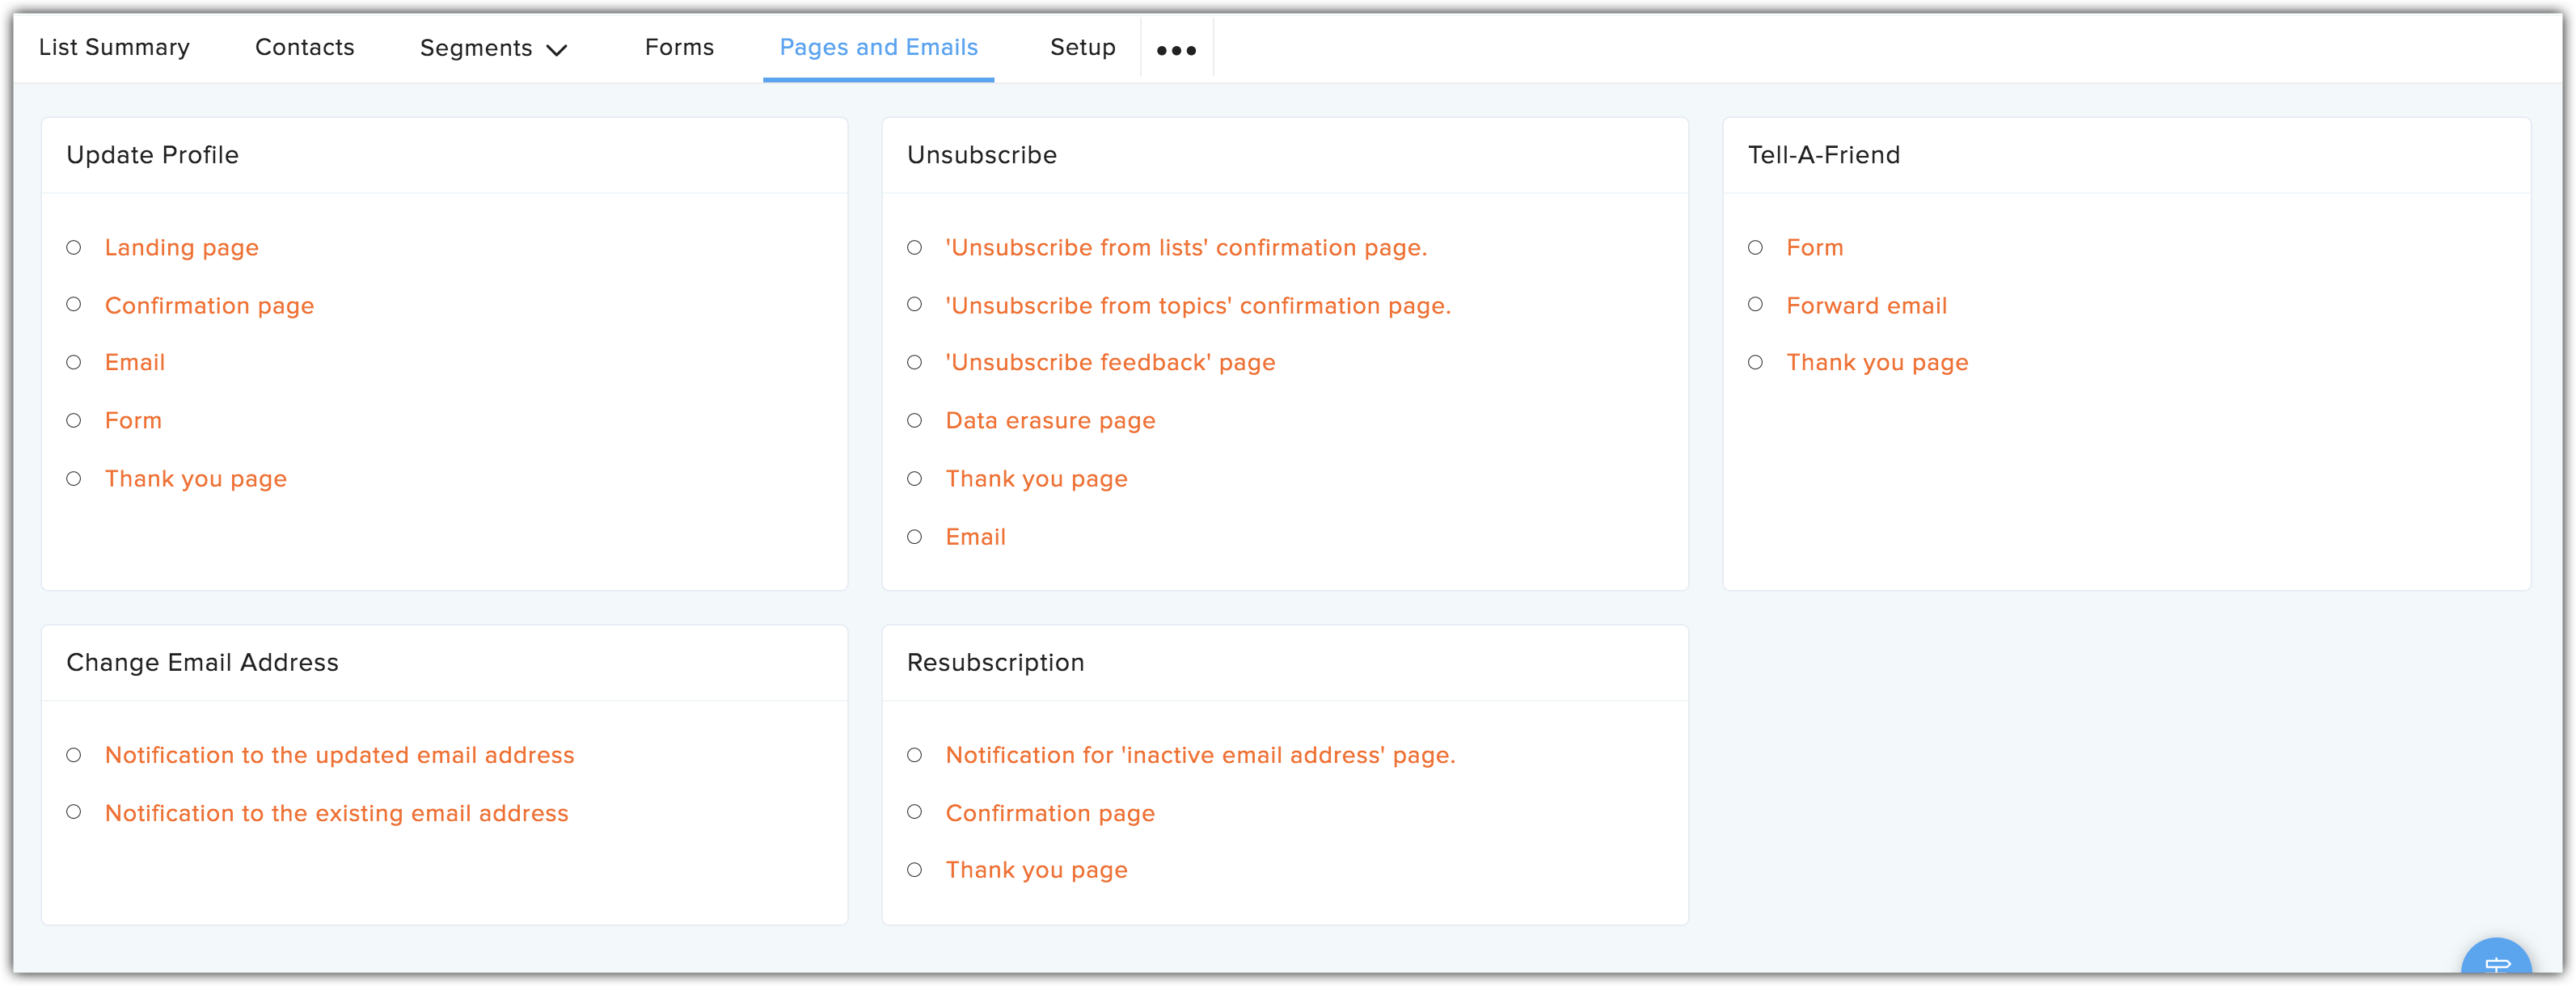This screenshot has height=986, width=2576.
Task: Open the Tell-A-Friend Form link
Action: pyautogui.click(x=1817, y=247)
